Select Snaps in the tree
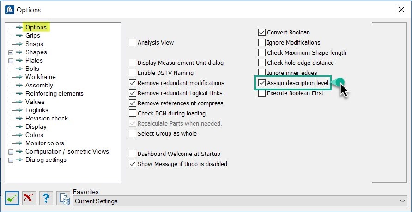Image resolution: width=412 pixels, height=212 pixels. [x=34, y=44]
